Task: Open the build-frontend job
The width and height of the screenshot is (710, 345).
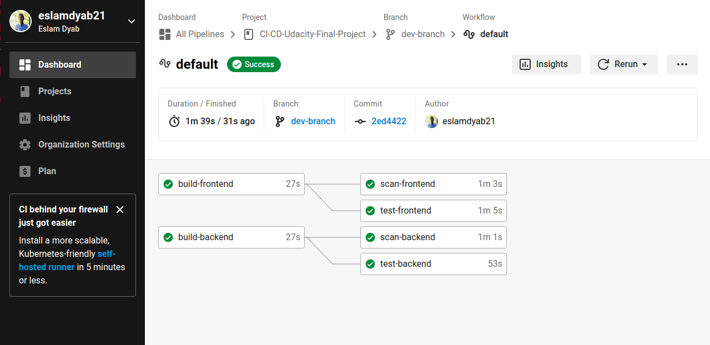Action: click(x=231, y=184)
